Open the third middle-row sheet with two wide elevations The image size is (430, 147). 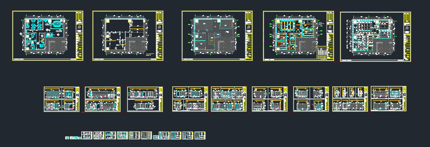tap(145, 99)
